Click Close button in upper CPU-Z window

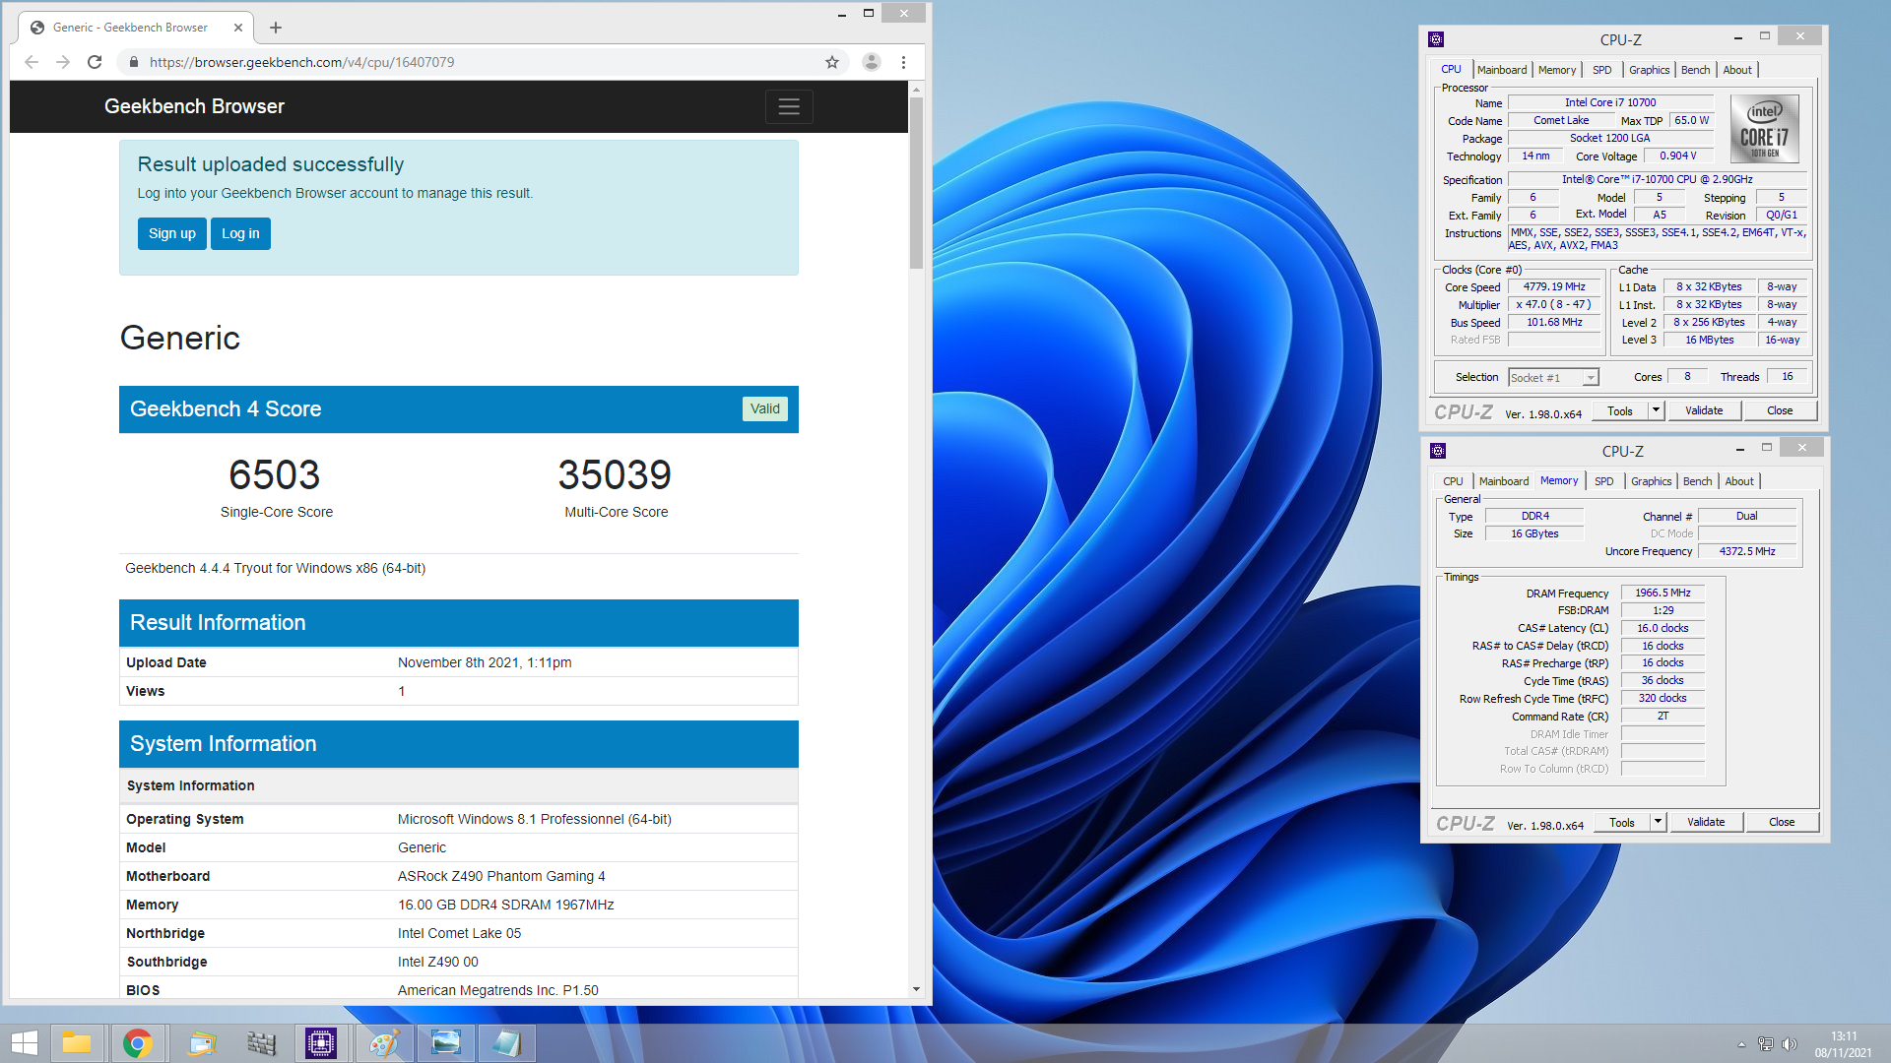[1780, 410]
